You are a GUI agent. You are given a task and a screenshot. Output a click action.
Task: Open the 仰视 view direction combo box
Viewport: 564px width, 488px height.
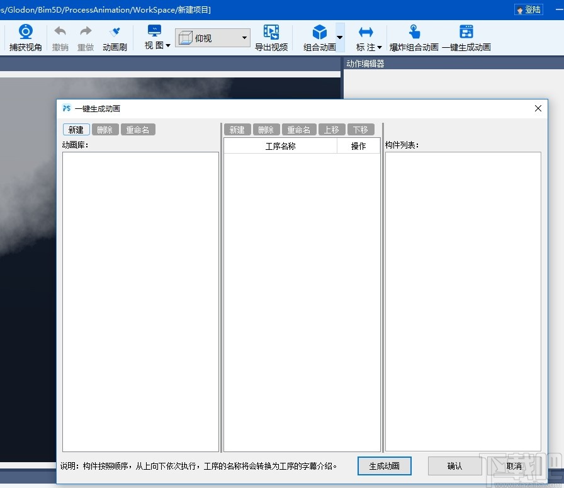click(x=212, y=38)
